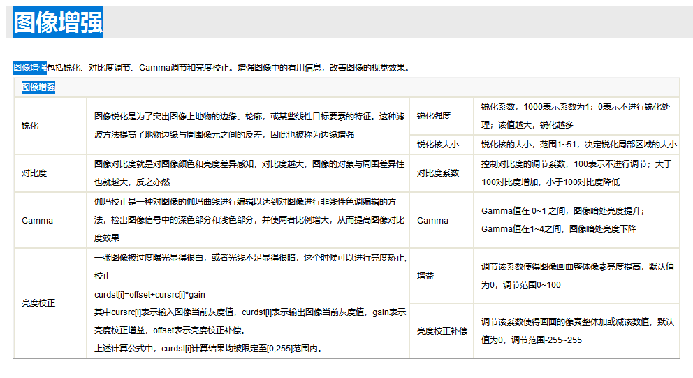The height and width of the screenshot is (378, 693).
Task: Select the 图像增强 table header cell
Action: [x=38, y=87]
